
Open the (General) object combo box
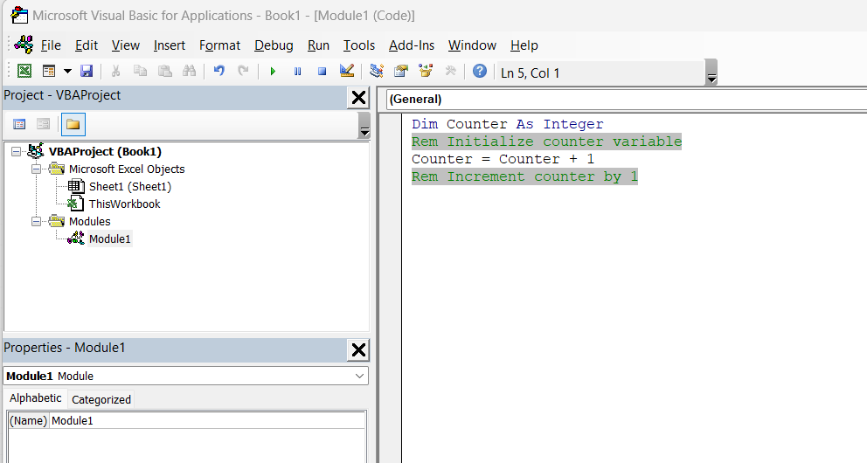(x=626, y=100)
